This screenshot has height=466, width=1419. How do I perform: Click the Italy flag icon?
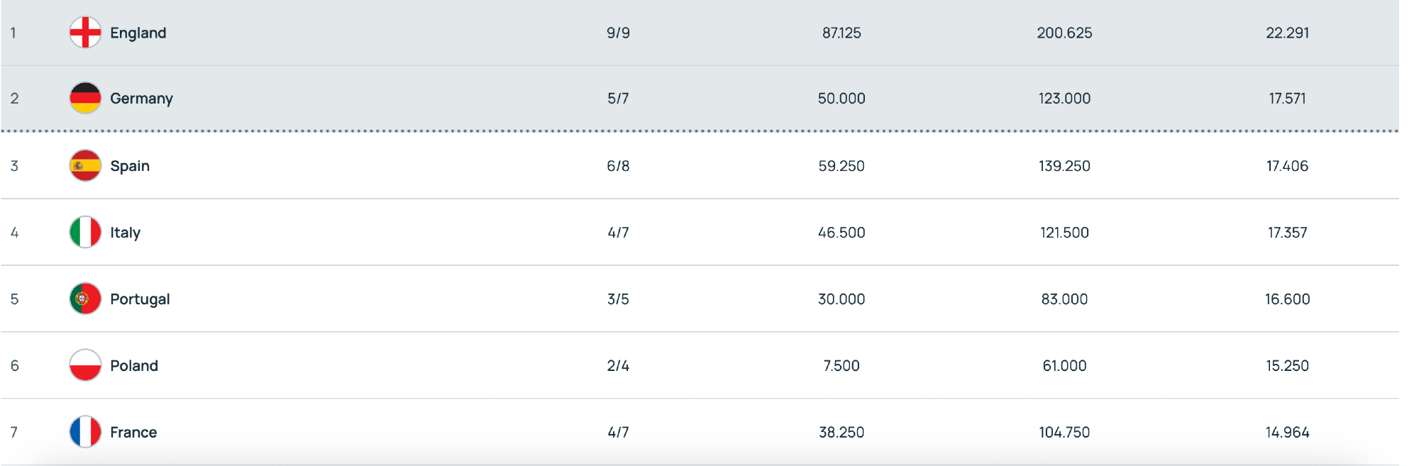pyautogui.click(x=85, y=233)
